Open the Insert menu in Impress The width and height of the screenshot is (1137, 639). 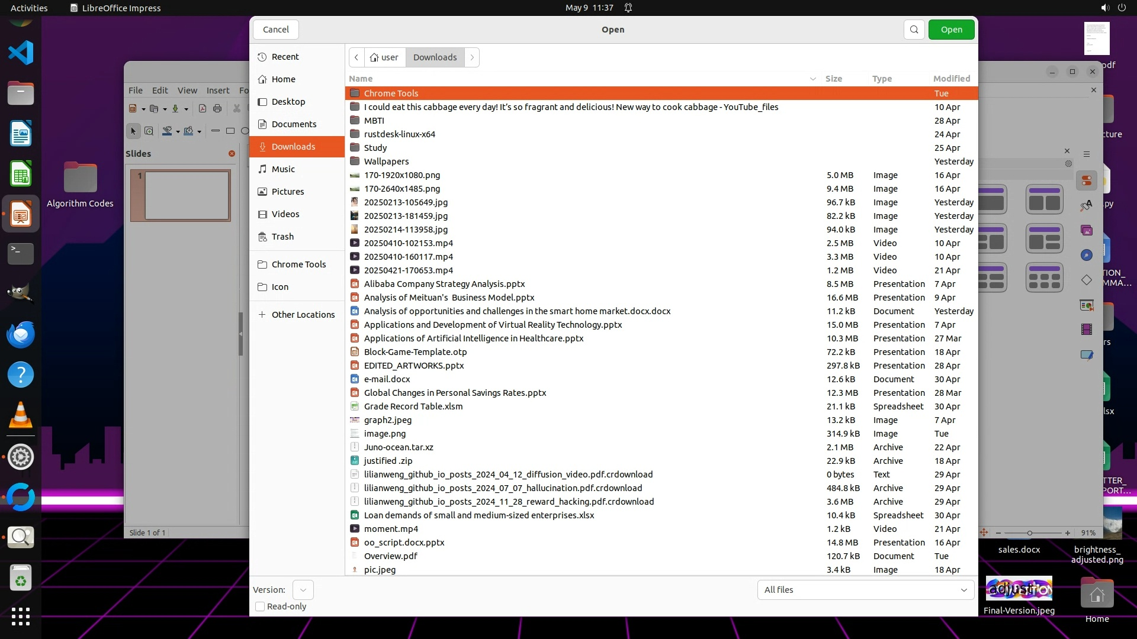click(217, 91)
